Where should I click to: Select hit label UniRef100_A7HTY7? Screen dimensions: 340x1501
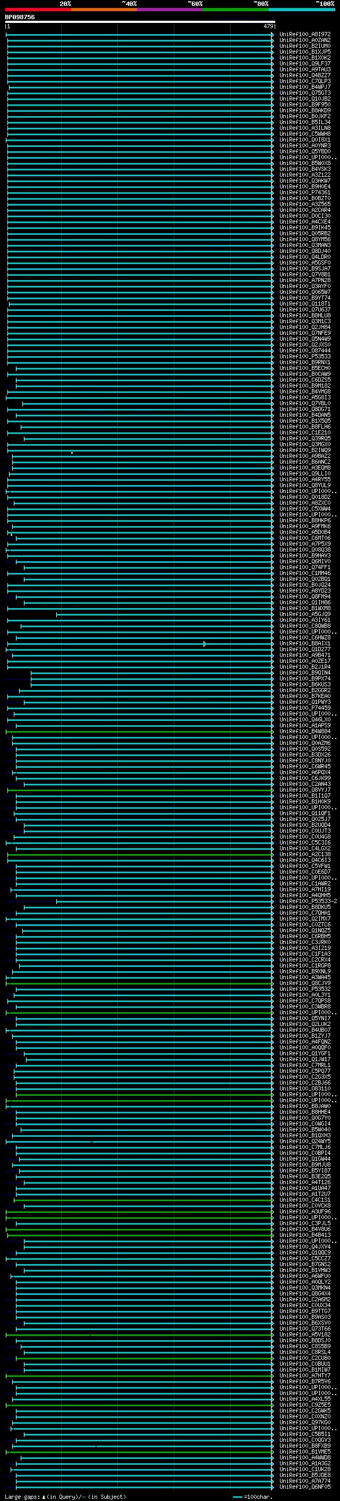[x=305, y=1376]
